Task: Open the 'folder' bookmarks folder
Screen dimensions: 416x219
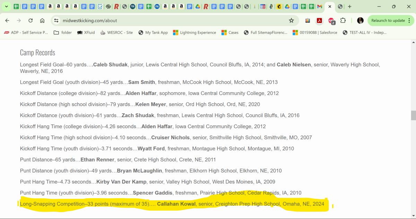Action: point(62,33)
